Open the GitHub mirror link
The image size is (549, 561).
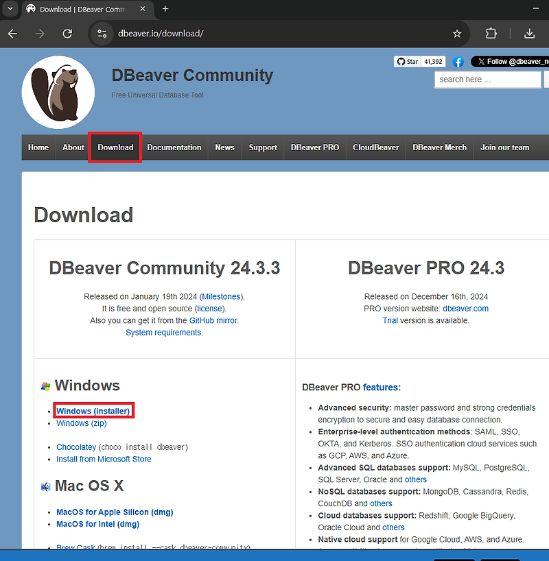[x=213, y=320]
